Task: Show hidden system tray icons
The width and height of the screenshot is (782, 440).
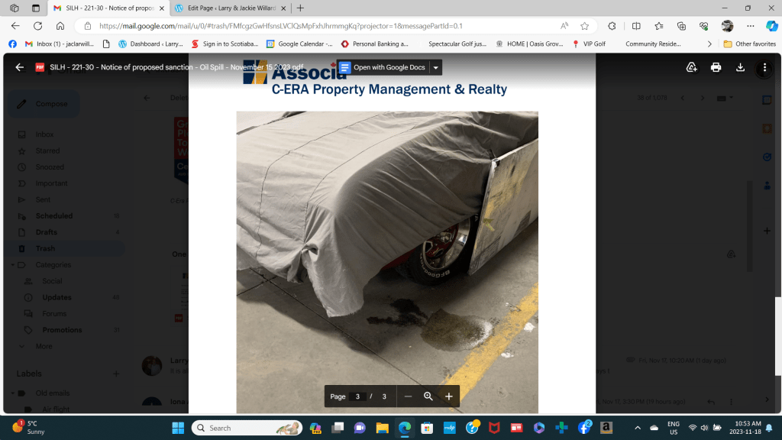Action: pos(638,428)
